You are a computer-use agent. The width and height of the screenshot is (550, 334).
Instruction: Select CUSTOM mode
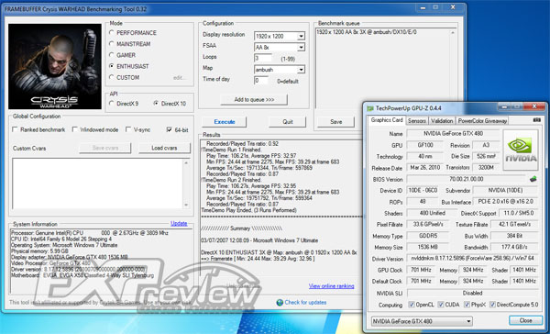coord(112,77)
